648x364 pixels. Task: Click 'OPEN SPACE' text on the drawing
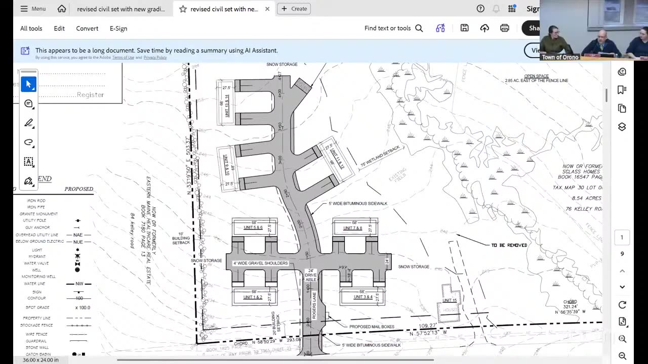pos(537,76)
